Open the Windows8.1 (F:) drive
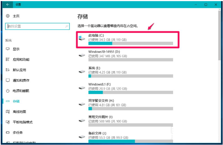This screenshot has width=223, height=145. 126,88
